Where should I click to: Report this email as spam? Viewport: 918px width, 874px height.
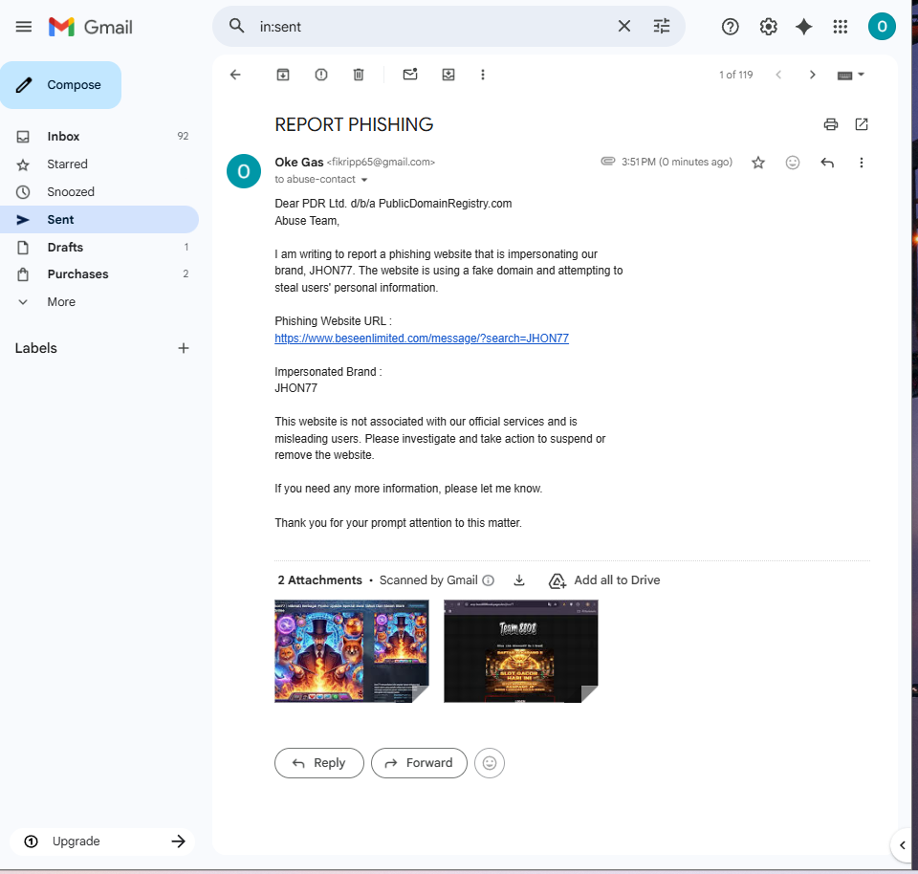click(321, 75)
